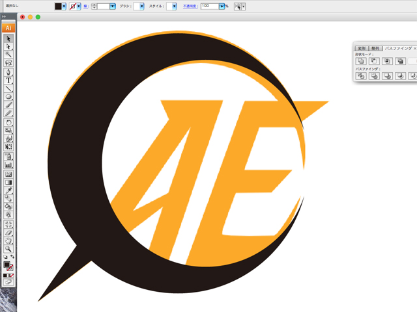
Task: Click the Pathfinder Divide button
Action: click(x=361, y=76)
